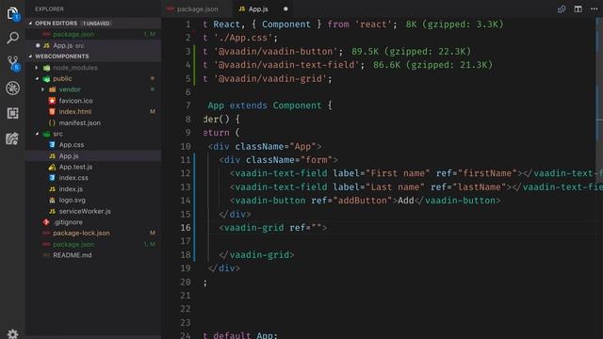
Task: Select App.js in src folder tree
Action: point(93,156)
